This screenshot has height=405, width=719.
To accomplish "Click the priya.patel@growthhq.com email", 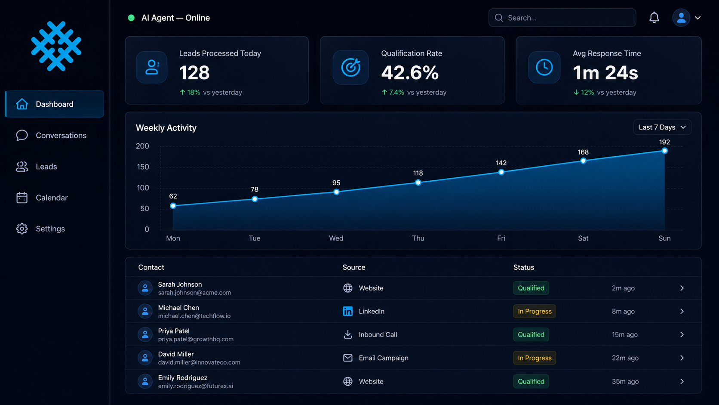I will 196,339.
